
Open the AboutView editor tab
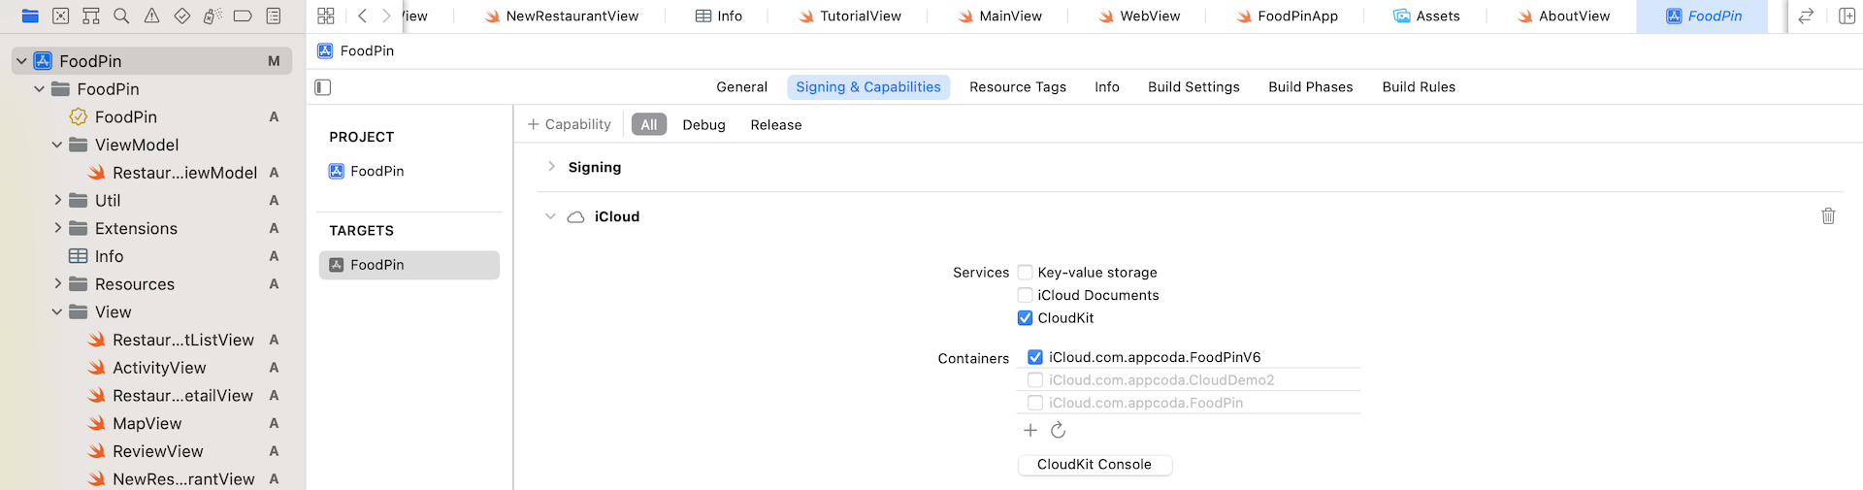(x=1562, y=16)
